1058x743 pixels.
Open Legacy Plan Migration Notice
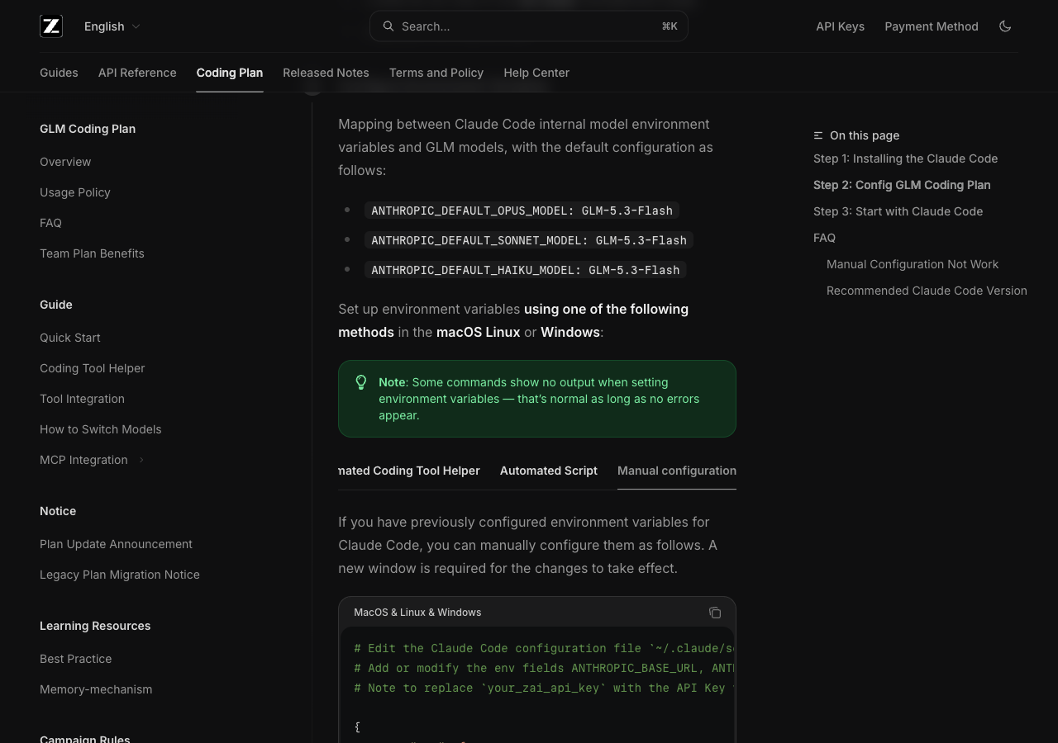click(120, 575)
